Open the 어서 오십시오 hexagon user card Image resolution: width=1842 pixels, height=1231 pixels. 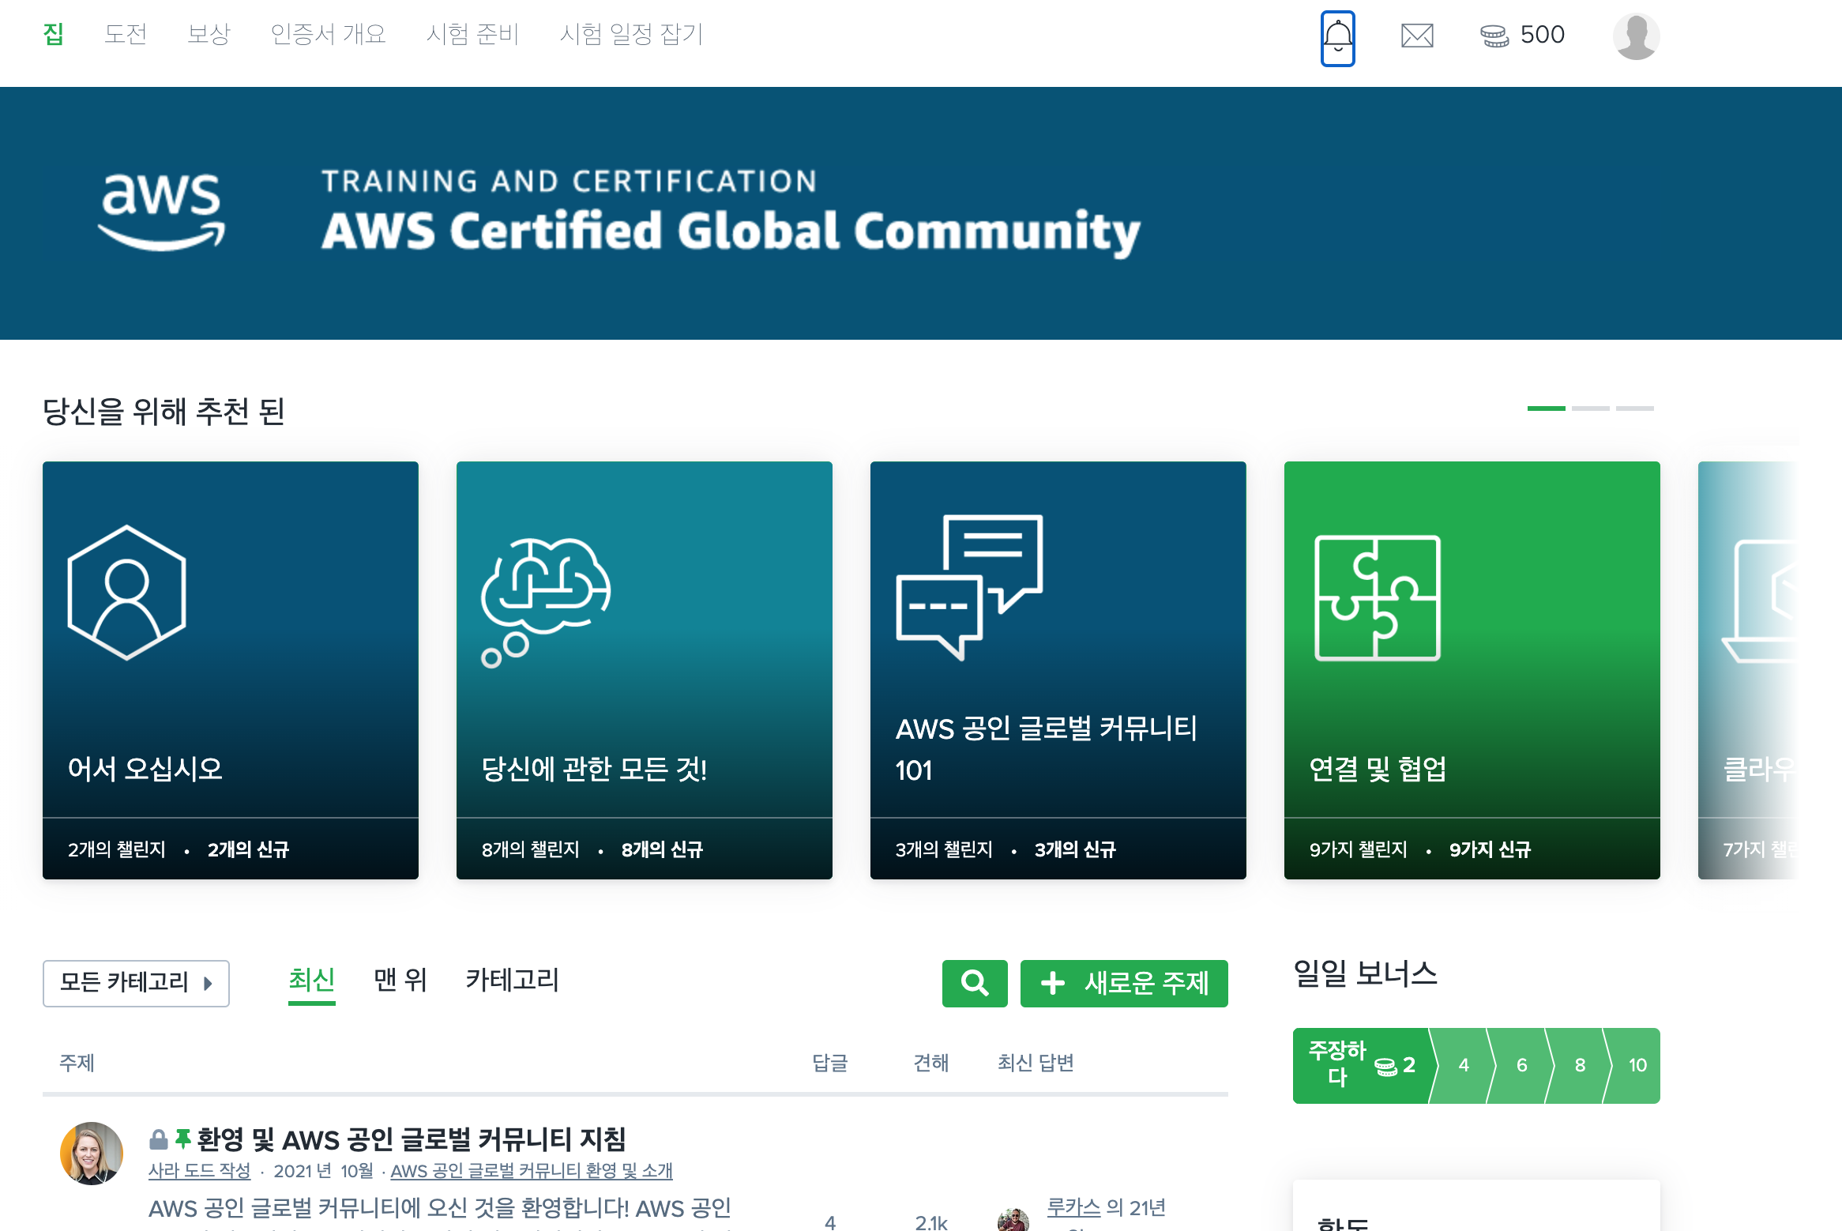click(x=230, y=669)
